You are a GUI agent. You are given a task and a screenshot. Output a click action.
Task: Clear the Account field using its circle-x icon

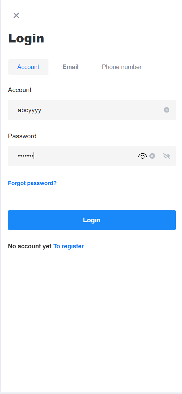pos(167,110)
